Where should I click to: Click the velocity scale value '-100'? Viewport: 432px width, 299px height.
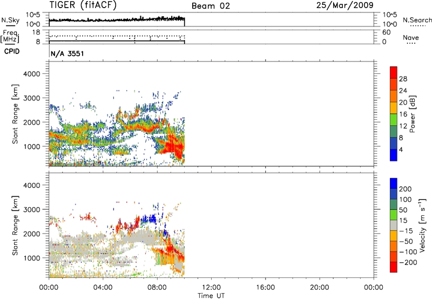(x=408, y=252)
